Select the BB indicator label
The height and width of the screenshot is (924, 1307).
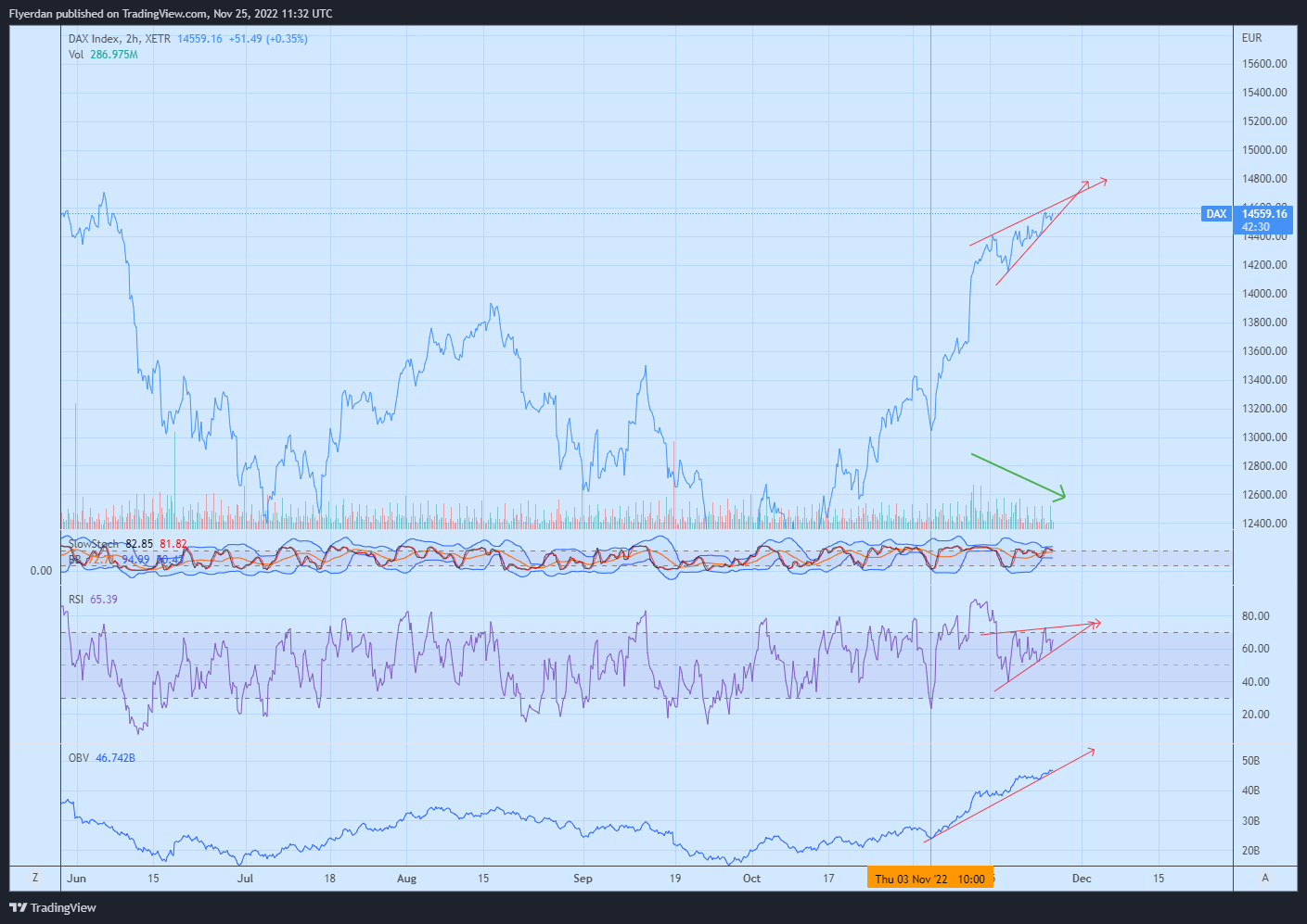(x=74, y=560)
